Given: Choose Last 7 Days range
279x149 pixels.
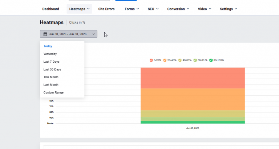Looking at the screenshot, I should tap(52, 62).
